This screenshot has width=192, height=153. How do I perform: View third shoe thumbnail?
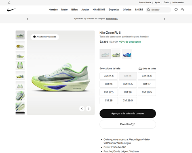coord(20,55)
